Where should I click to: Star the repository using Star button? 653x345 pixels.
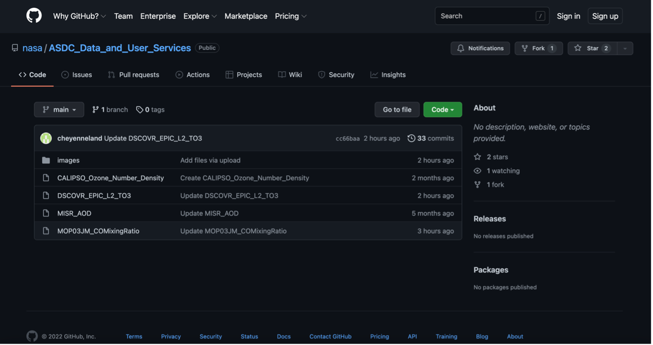click(x=592, y=48)
